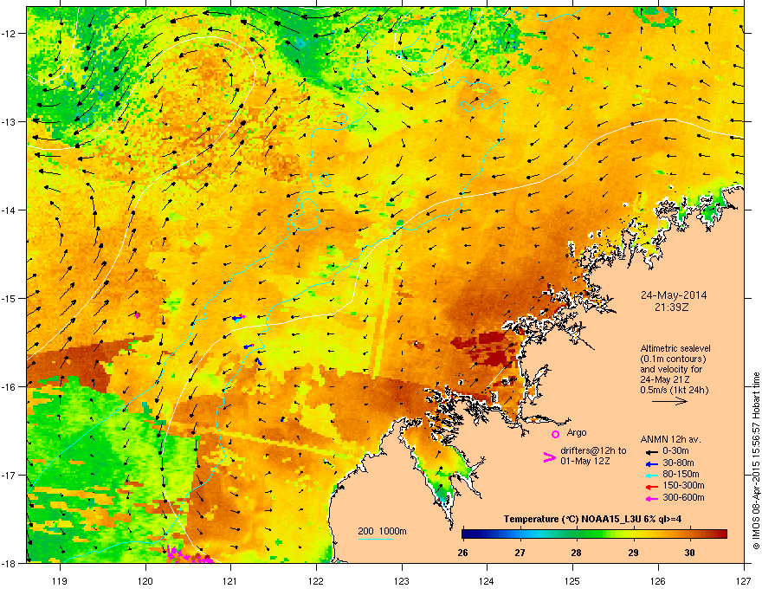
Task: Click the cyan 80-150m arrow legend symbol
Action: click(x=652, y=475)
